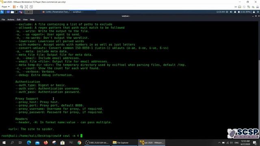Open Windows clock 12:33 AM date flyout
The height and width of the screenshot is (146, 260).
[245, 142]
